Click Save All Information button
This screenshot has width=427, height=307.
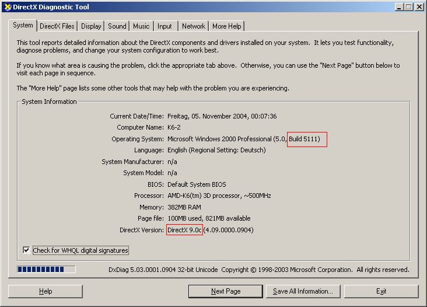point(303,291)
